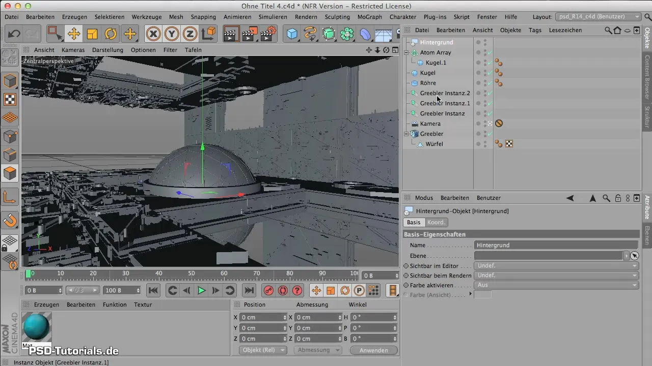This screenshot has width=652, height=366.
Task: Go to start of animation
Action: tap(153, 290)
